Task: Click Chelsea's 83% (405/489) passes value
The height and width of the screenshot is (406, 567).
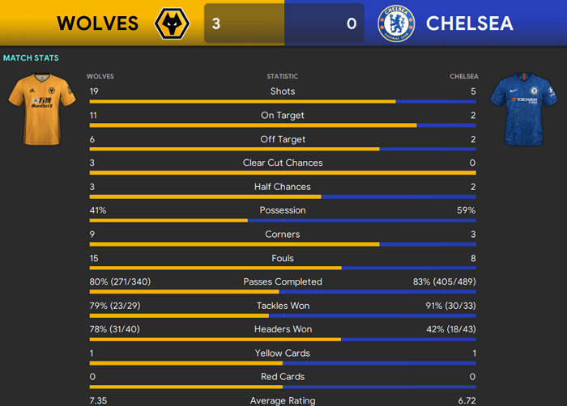Action: [x=445, y=281]
